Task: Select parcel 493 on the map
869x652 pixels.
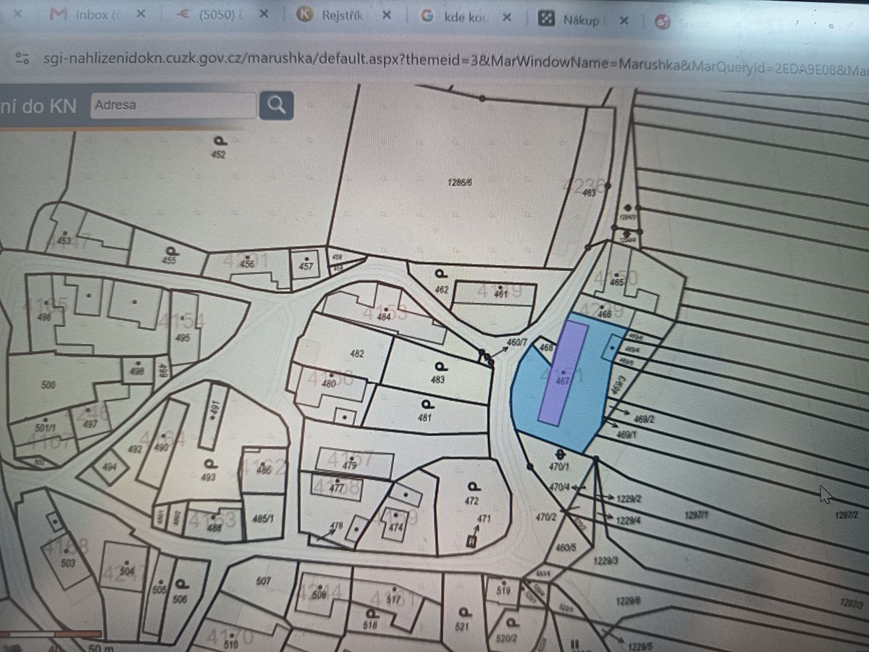Action: [209, 477]
